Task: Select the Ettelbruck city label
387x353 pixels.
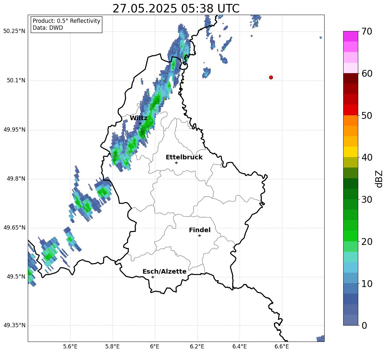Action: coord(184,157)
